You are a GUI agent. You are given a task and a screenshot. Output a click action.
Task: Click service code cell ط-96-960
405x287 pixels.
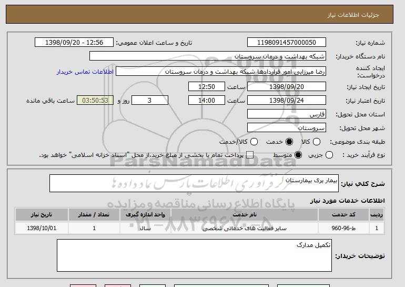coord(343,229)
